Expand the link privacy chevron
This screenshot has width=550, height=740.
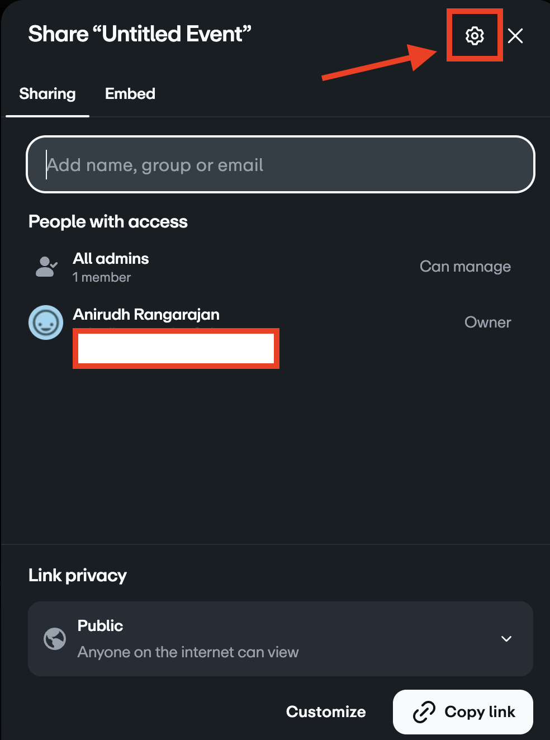(x=506, y=639)
